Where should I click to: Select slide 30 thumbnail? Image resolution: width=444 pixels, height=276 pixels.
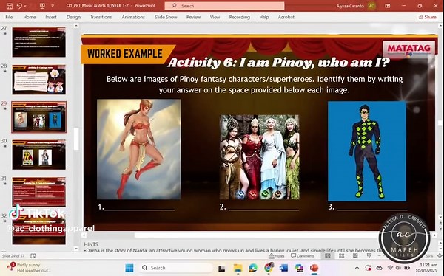[x=38, y=154]
